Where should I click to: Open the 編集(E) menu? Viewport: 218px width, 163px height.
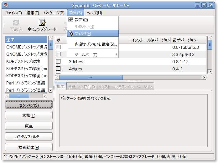coord(33,13)
